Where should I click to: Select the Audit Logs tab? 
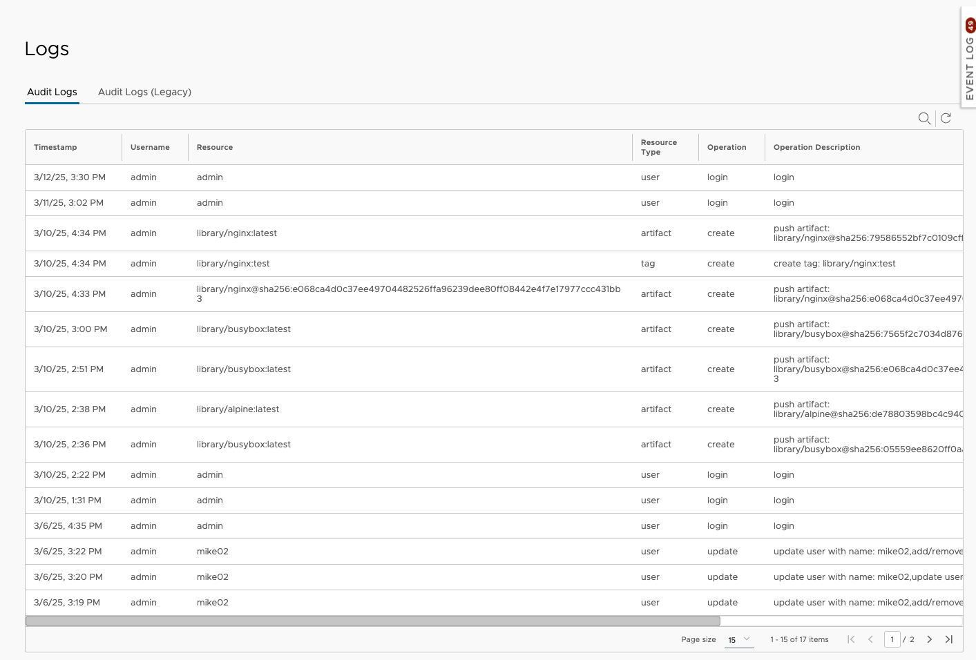(52, 92)
